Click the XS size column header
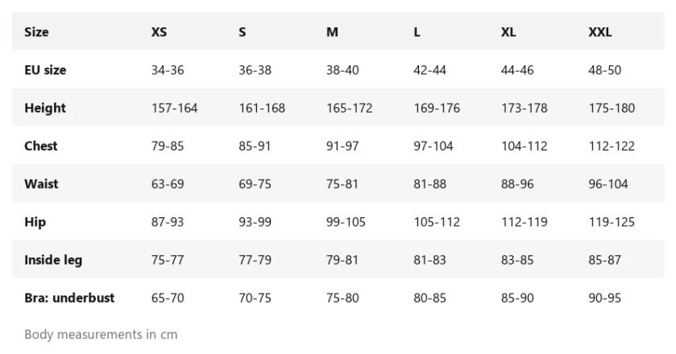This screenshot has height=354, width=676. coord(159,32)
